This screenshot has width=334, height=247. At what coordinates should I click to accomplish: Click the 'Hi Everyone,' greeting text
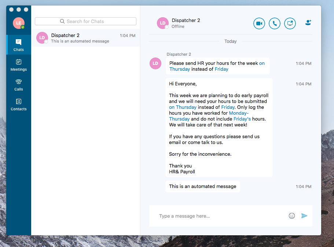183,84
